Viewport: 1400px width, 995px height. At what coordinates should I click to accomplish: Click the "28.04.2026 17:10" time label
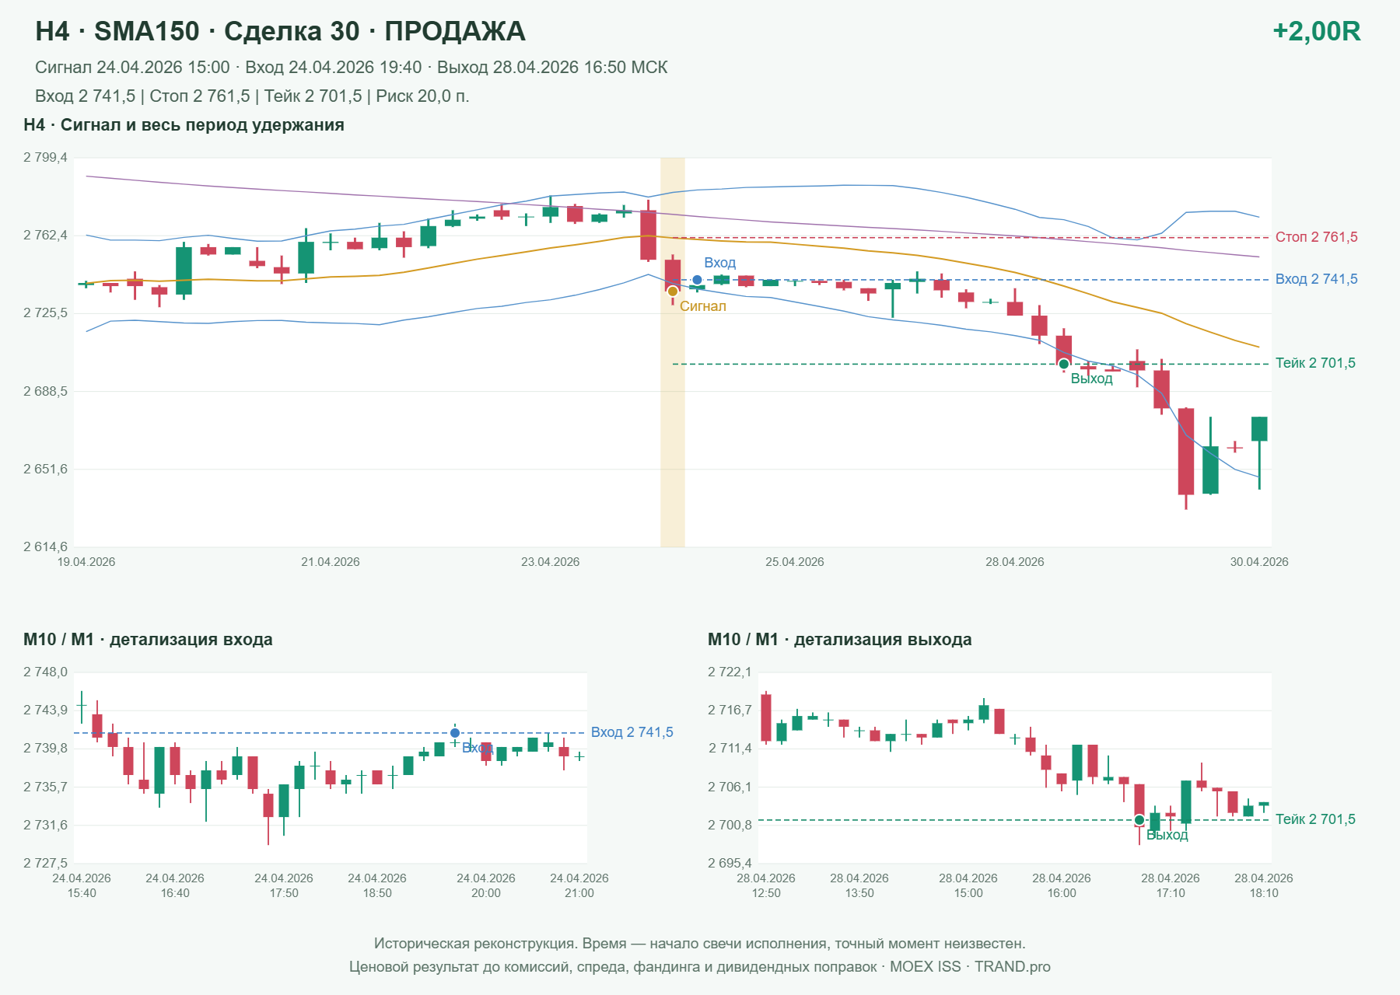(1171, 885)
